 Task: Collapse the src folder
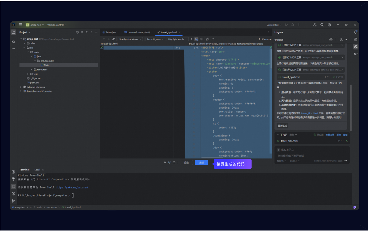[24, 48]
